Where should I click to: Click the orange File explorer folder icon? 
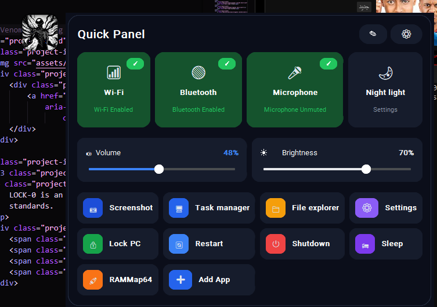pyautogui.click(x=276, y=208)
